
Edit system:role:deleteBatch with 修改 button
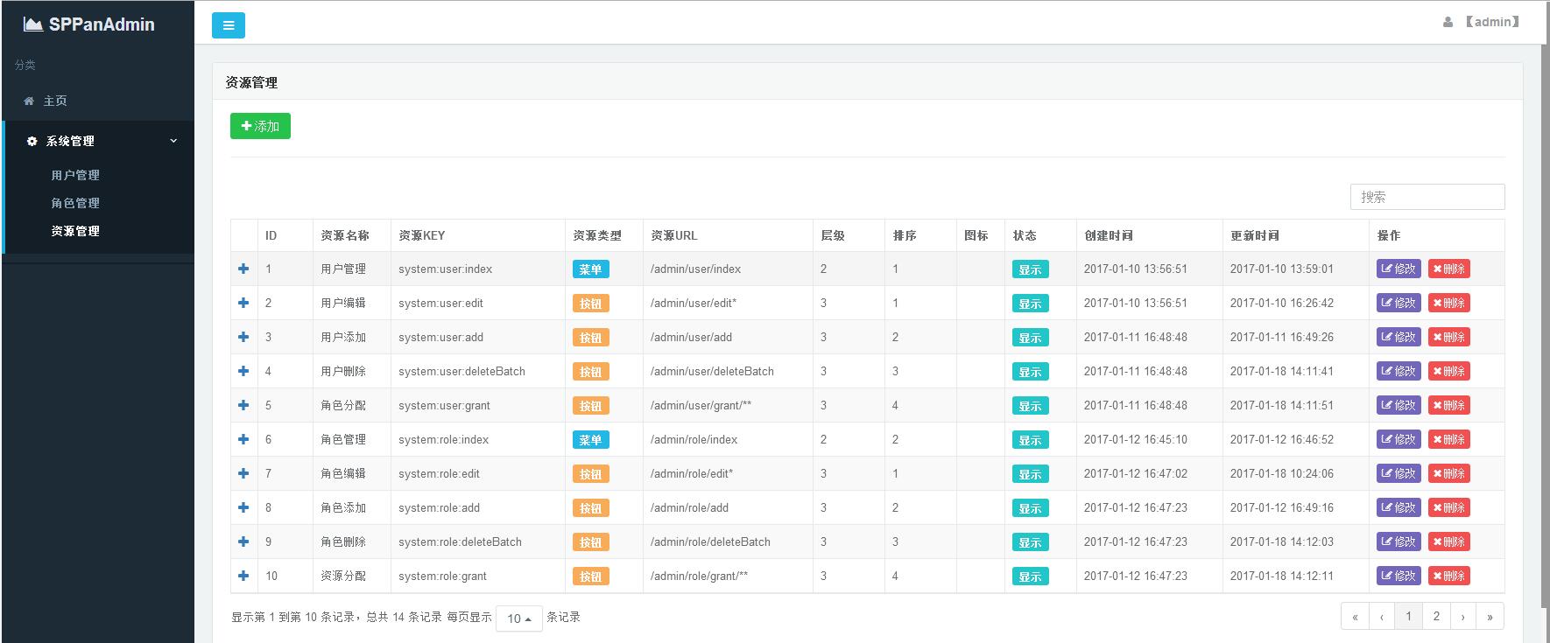pos(1399,542)
